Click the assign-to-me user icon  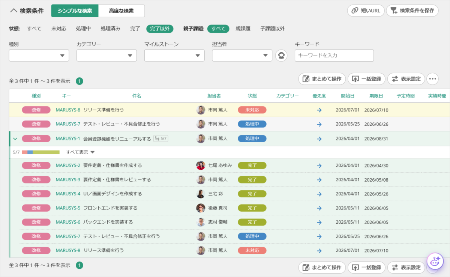point(281,56)
